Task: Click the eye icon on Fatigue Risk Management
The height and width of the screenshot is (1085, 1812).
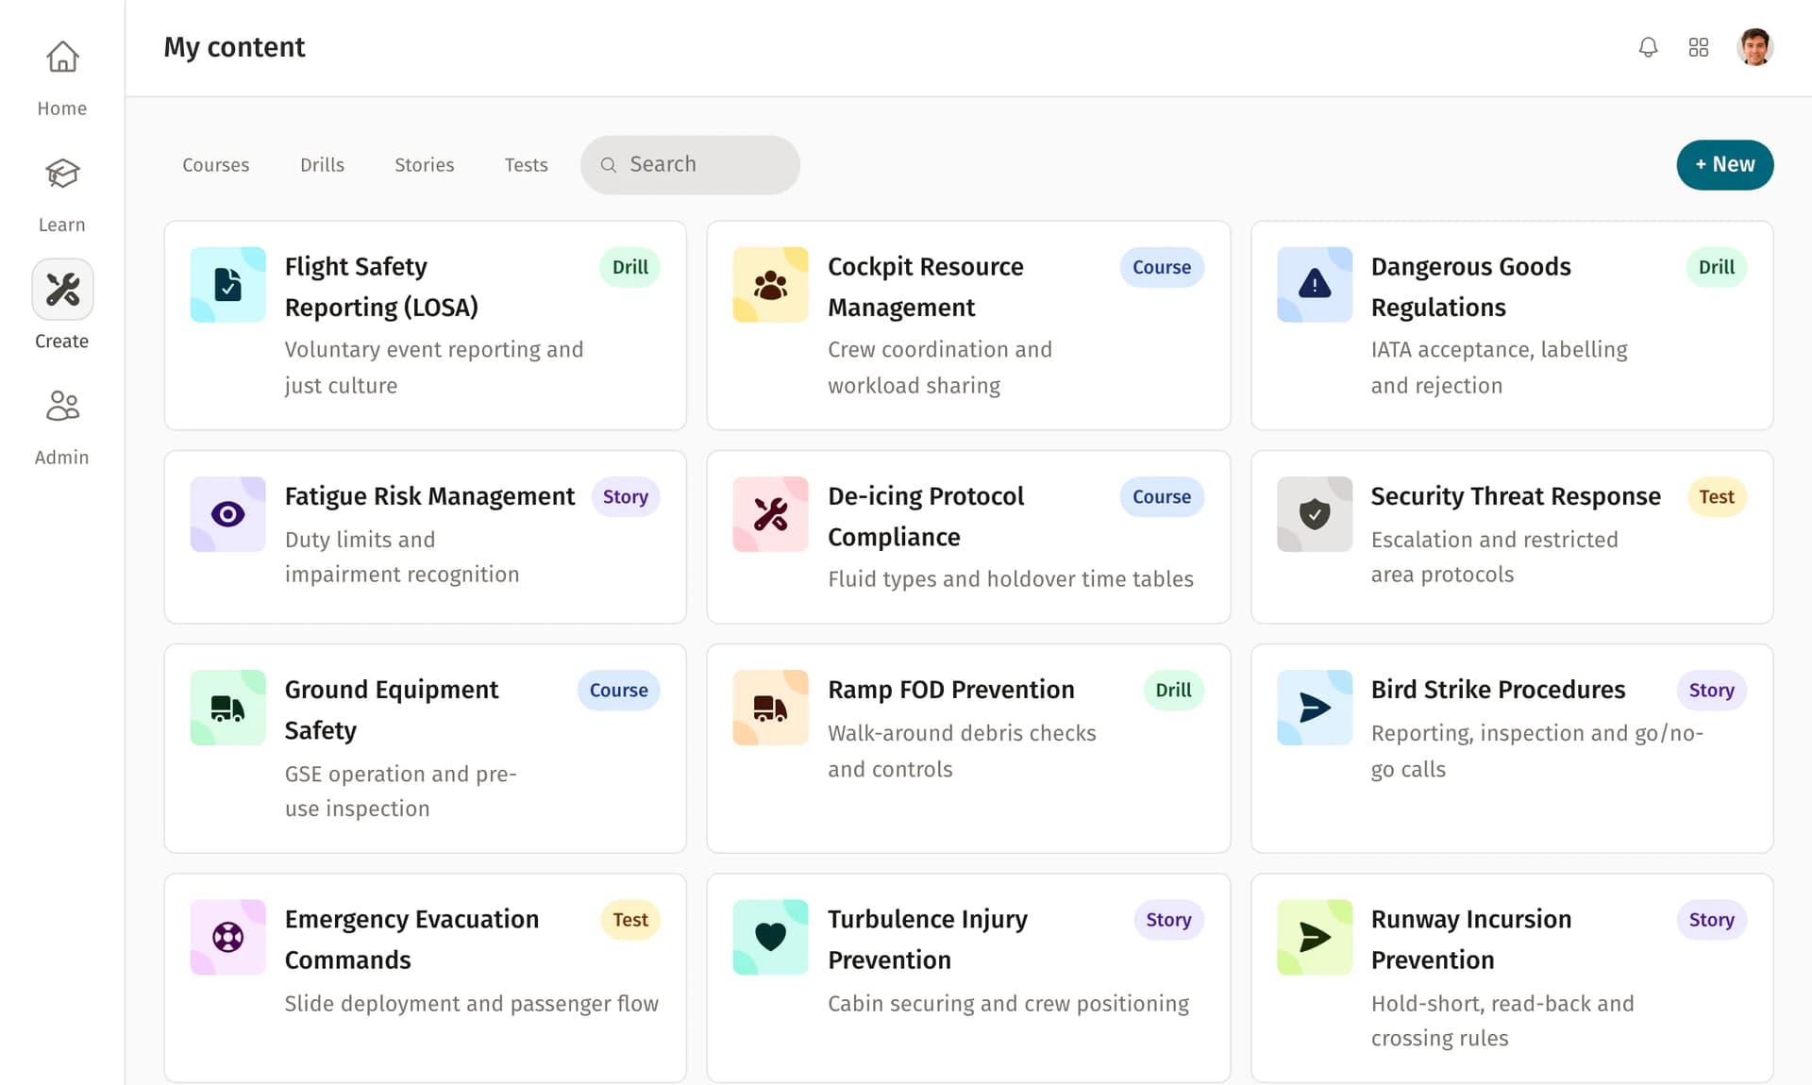Action: click(227, 514)
